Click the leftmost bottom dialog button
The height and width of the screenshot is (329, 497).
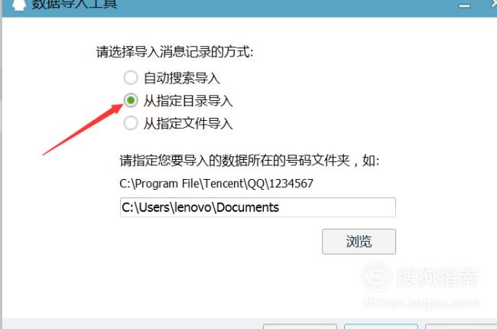point(300,327)
